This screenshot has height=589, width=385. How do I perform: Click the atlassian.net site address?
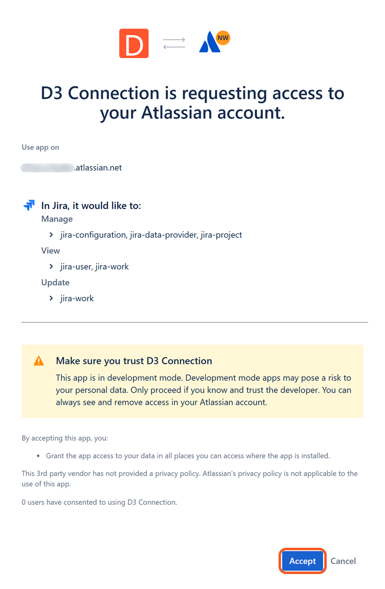point(98,168)
